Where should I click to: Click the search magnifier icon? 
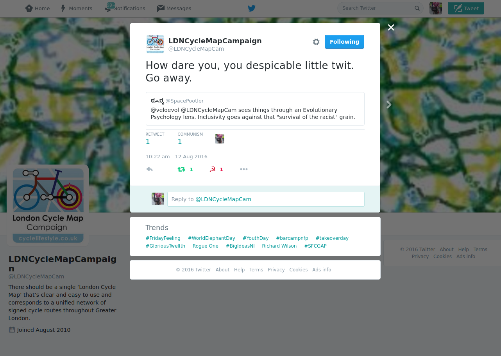[417, 8]
